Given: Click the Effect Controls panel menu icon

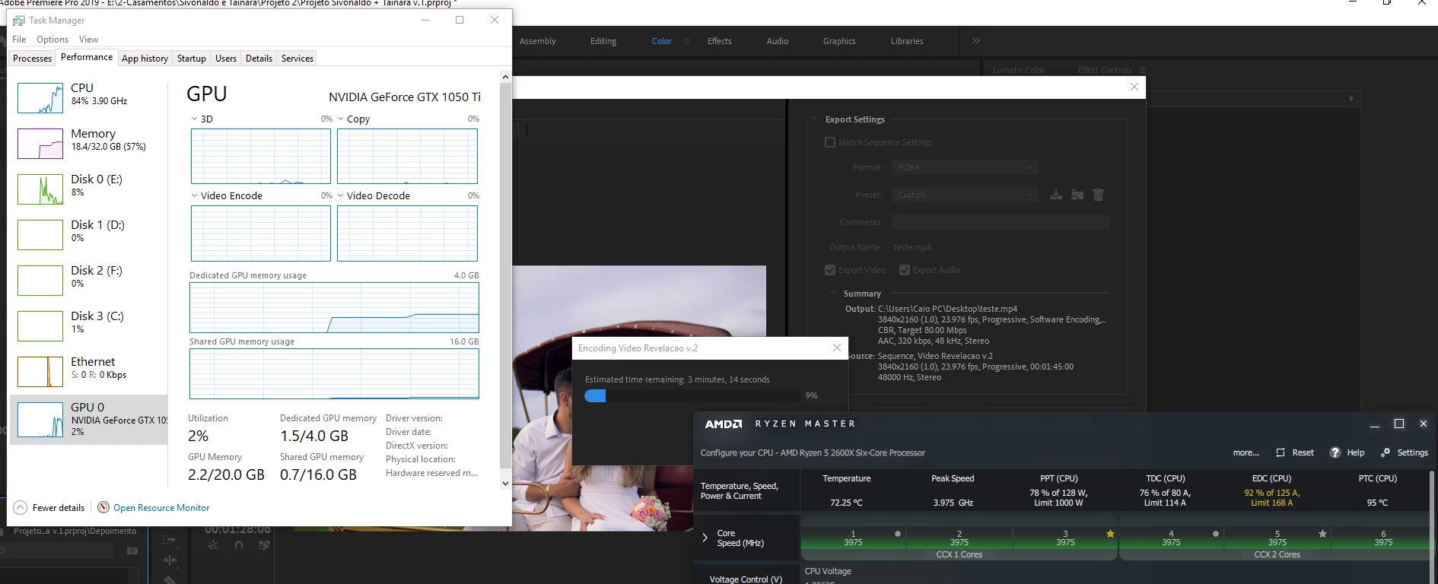Looking at the screenshot, I should [1143, 70].
